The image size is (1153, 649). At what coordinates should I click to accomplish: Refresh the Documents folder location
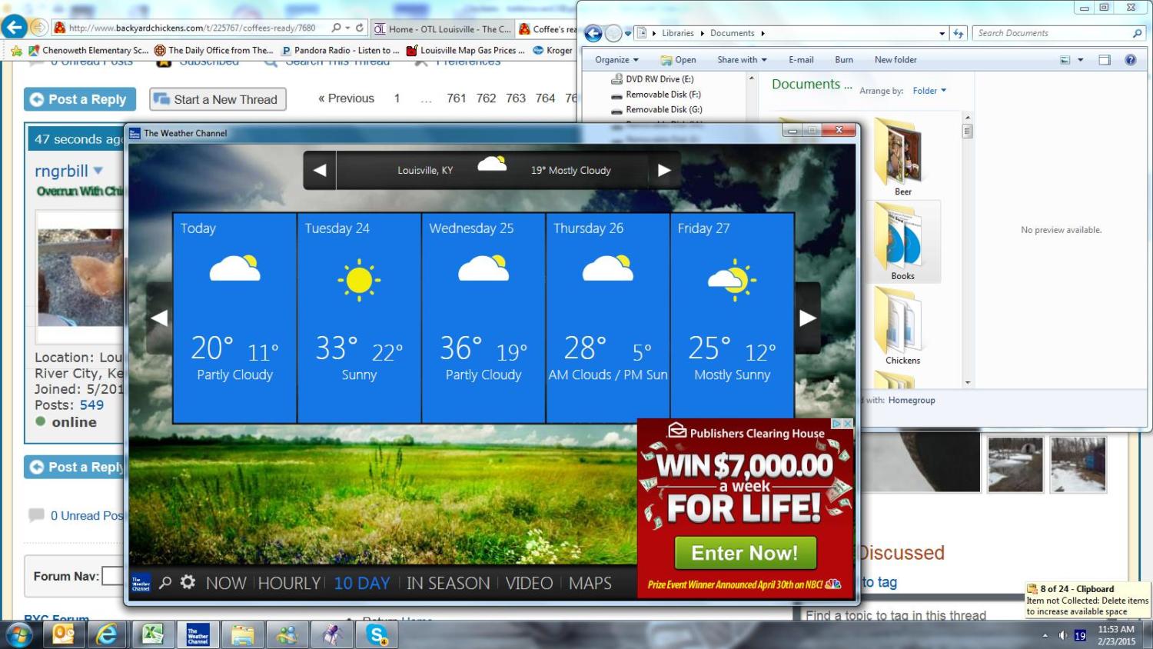[959, 33]
